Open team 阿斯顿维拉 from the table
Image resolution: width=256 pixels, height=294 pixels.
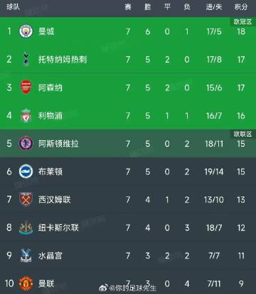tap(58, 144)
